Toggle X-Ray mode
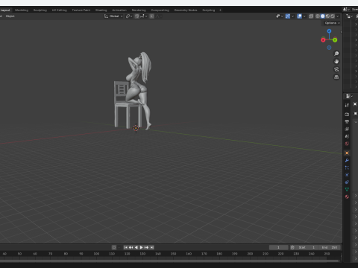Image resolution: width=358 pixels, height=268 pixels. (x=311, y=16)
